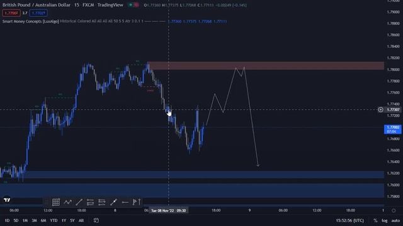Click the Smart Money Concepts [LuxAlgo] indicator label

click(31, 21)
